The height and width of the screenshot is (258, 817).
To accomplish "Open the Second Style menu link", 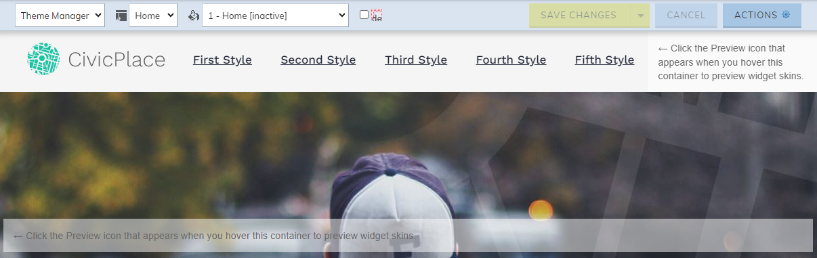I will [x=318, y=60].
